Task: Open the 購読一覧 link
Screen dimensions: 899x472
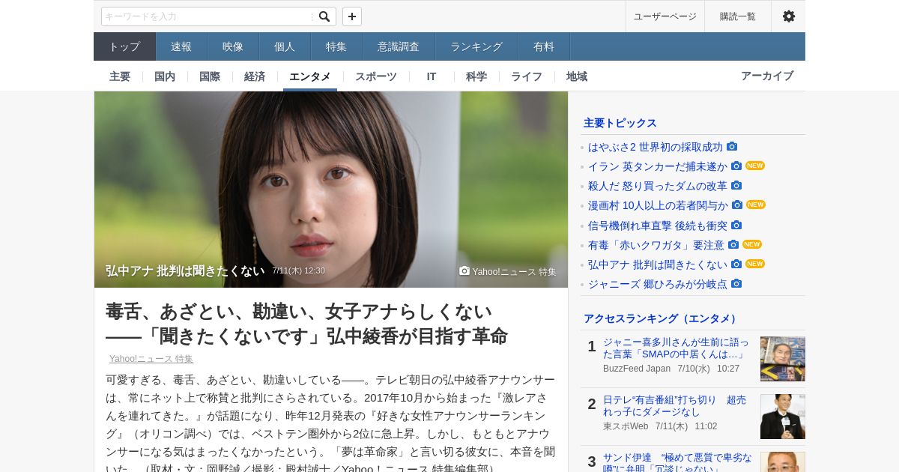Action: [x=738, y=16]
